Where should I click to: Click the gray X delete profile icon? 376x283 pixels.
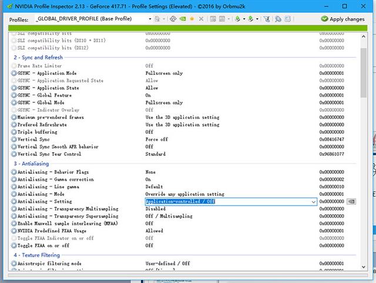(201, 19)
